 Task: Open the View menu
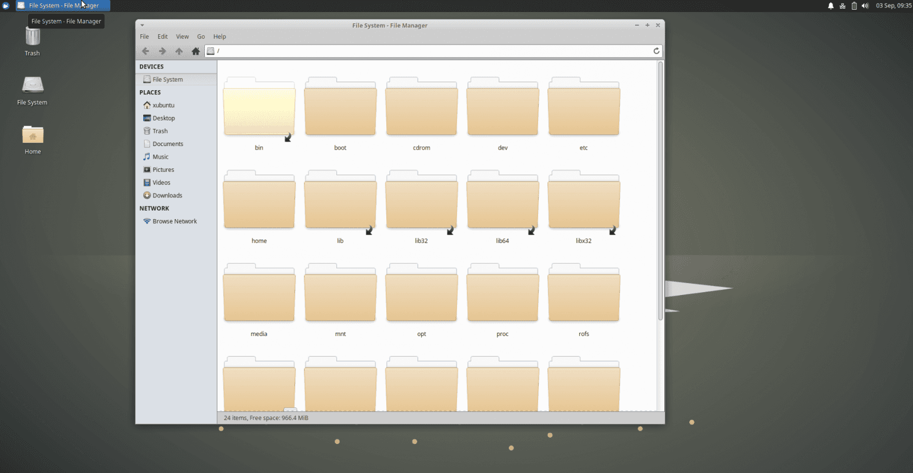click(x=182, y=37)
